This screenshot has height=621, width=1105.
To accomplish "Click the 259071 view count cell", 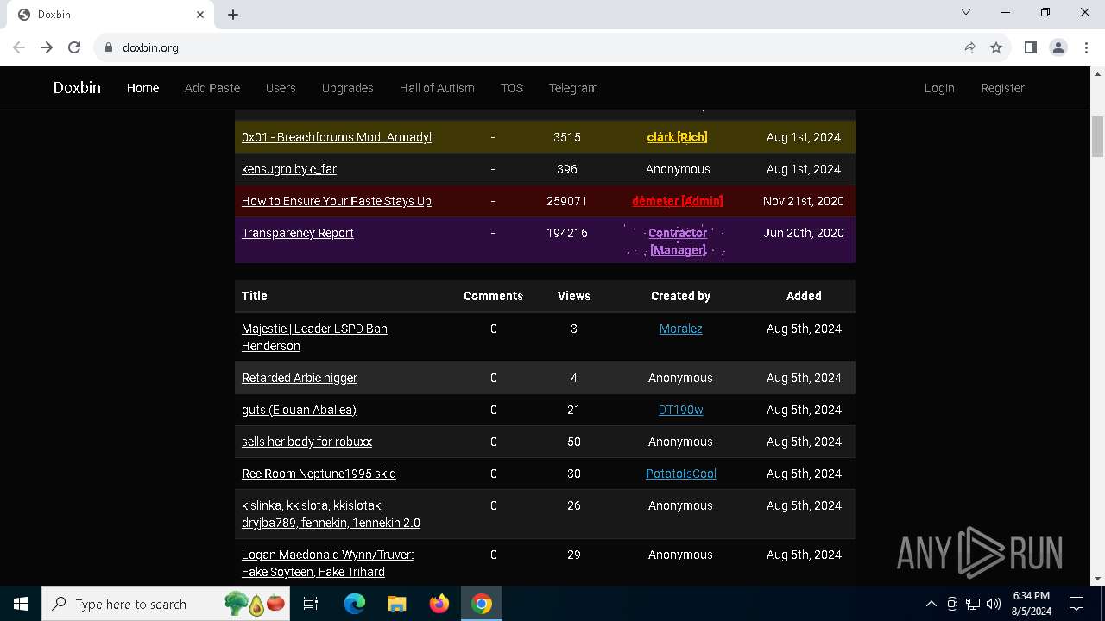I will click(567, 201).
